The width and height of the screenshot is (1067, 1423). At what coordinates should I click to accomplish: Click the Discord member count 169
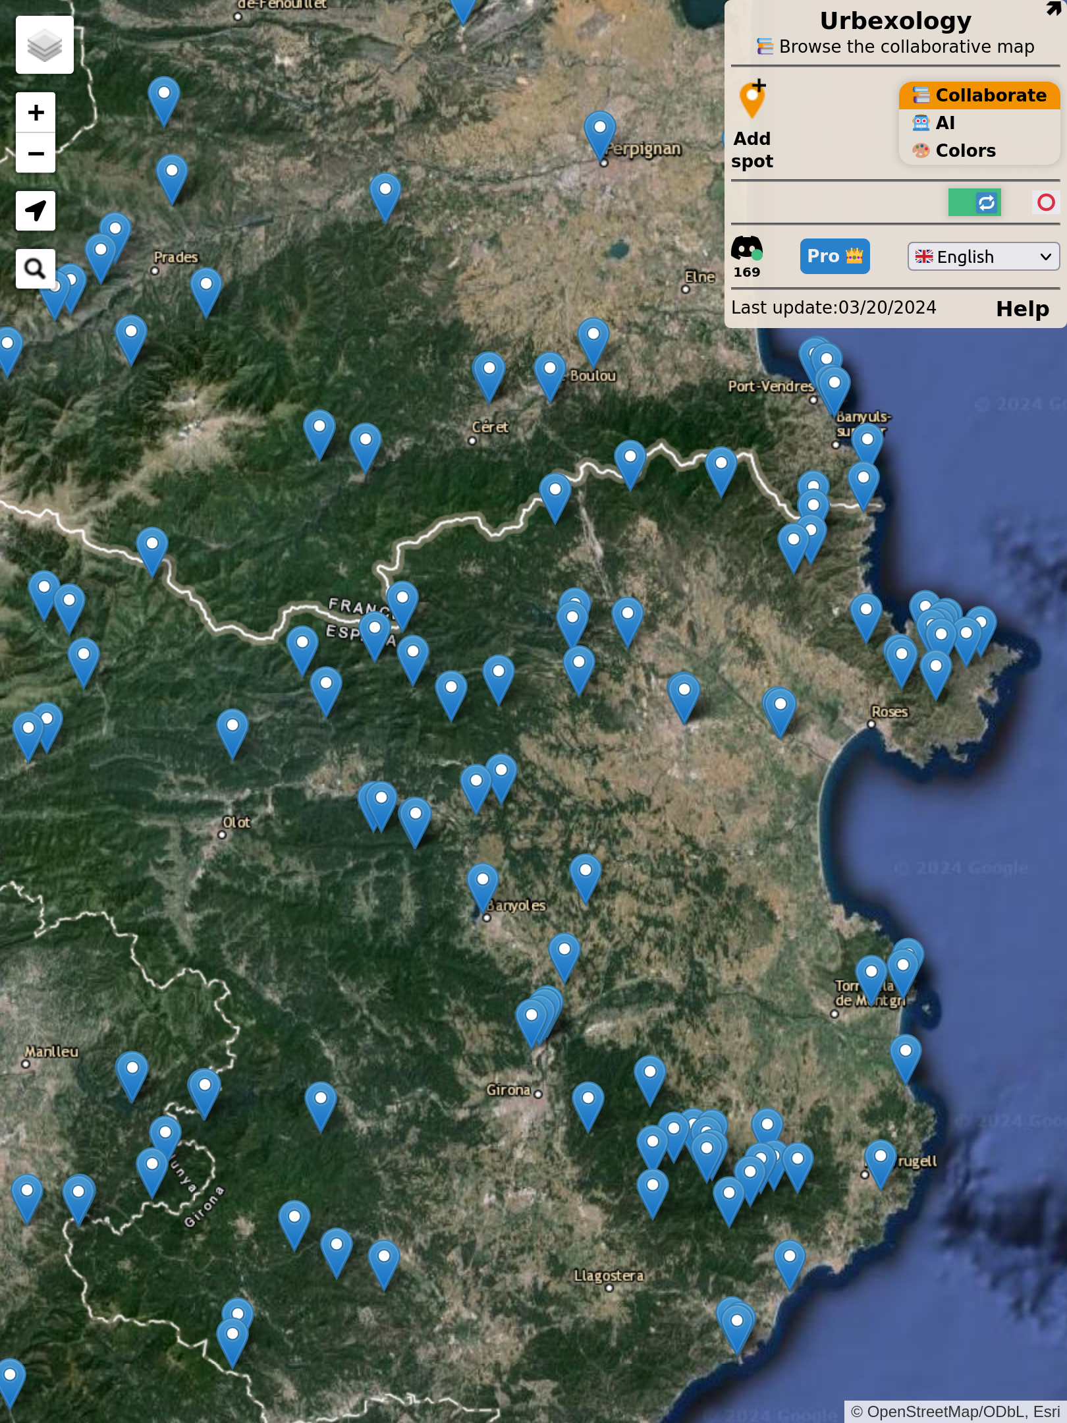pyautogui.click(x=747, y=272)
